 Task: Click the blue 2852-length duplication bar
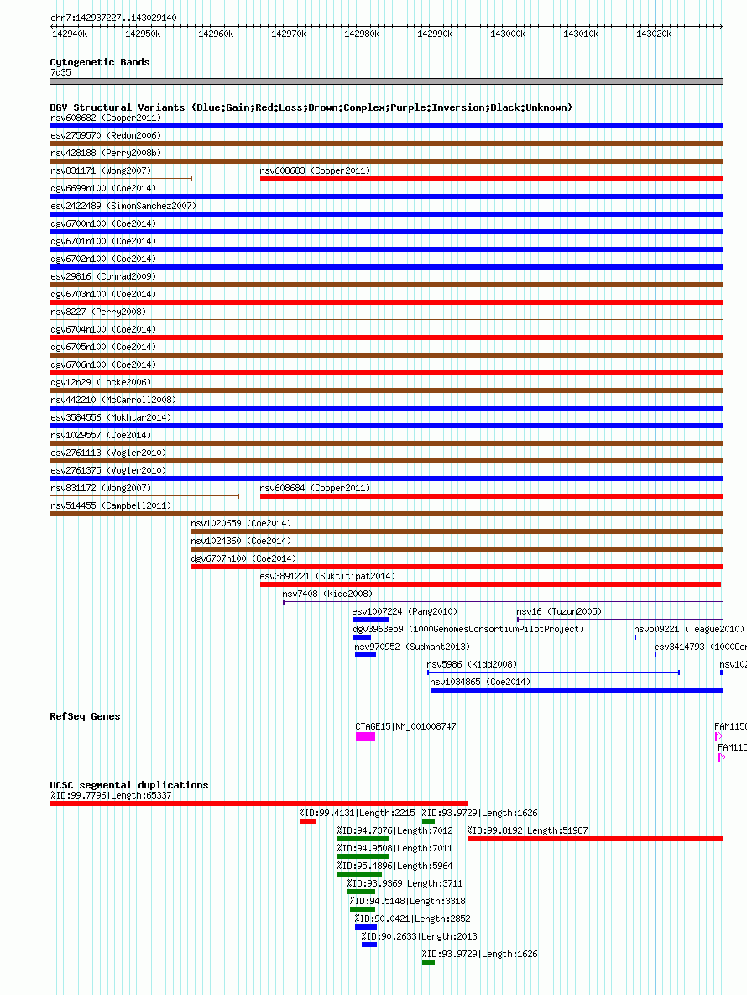(x=366, y=927)
